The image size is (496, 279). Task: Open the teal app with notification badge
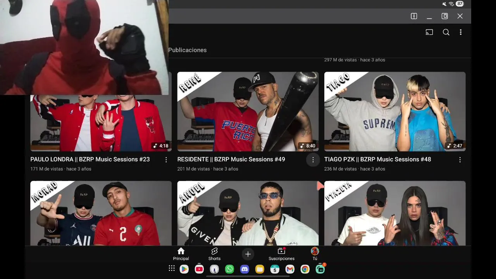coord(320,269)
